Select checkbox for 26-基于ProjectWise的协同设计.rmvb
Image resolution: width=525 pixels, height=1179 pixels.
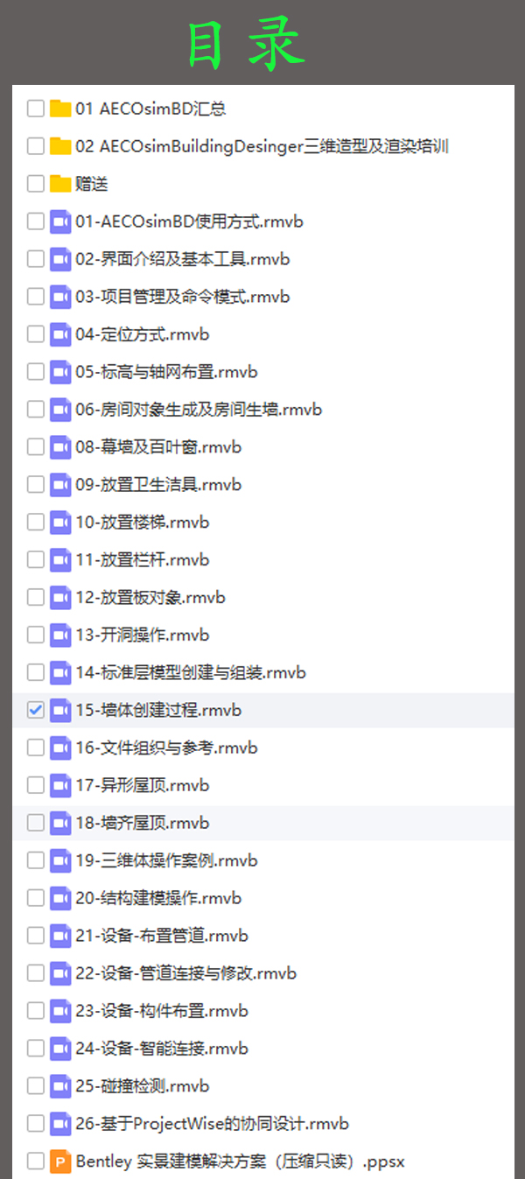click(x=36, y=1125)
